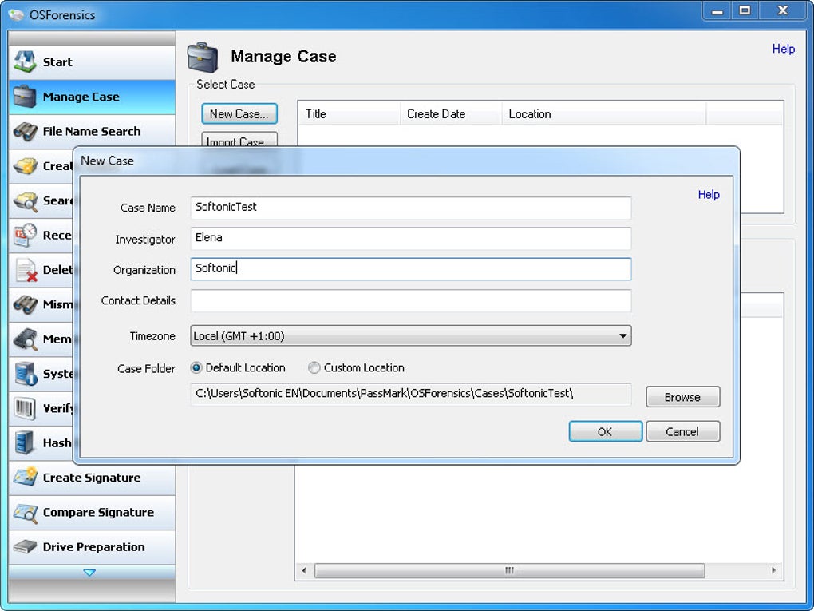Image resolution: width=814 pixels, height=611 pixels.
Task: Expand more sidebar items with down arrow
Action: (x=89, y=573)
